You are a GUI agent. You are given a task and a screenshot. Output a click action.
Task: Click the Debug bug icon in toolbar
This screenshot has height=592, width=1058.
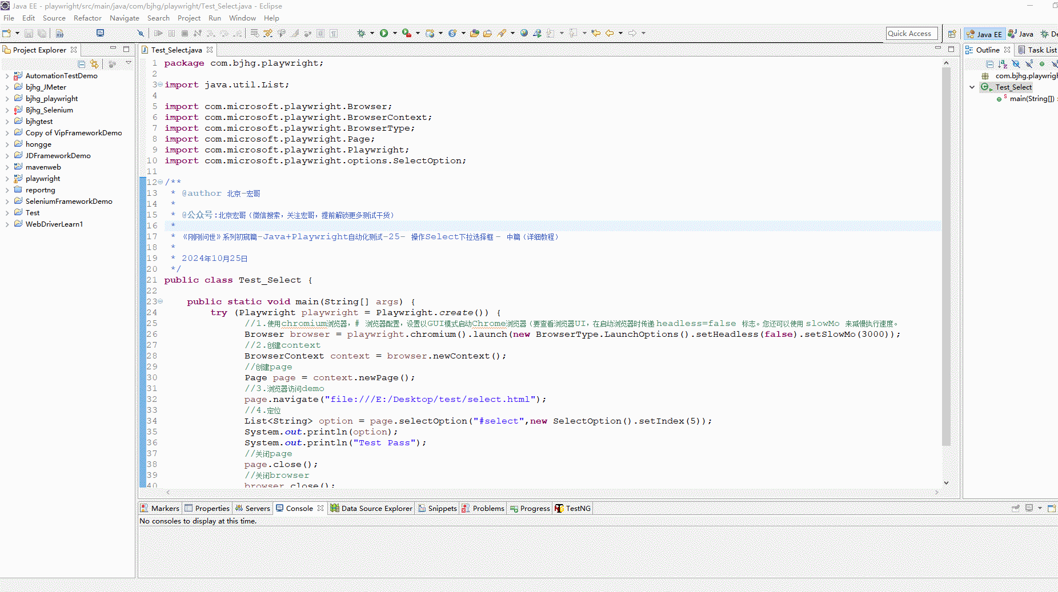361,33
